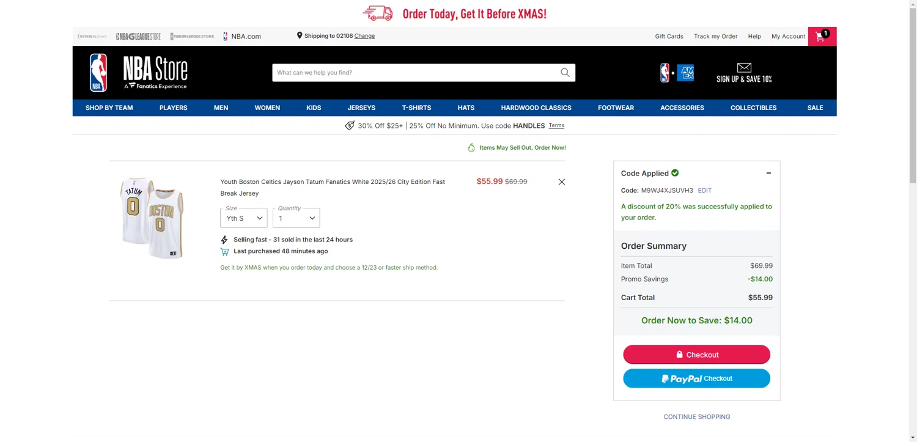Open Track my Order link
Screen dimensions: 917x442
[x=715, y=36]
